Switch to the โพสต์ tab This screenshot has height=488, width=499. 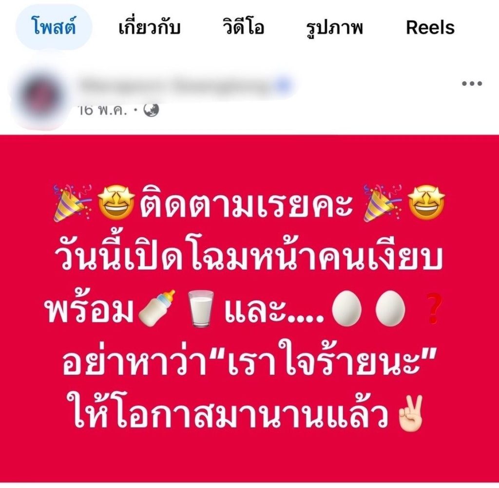(x=54, y=27)
